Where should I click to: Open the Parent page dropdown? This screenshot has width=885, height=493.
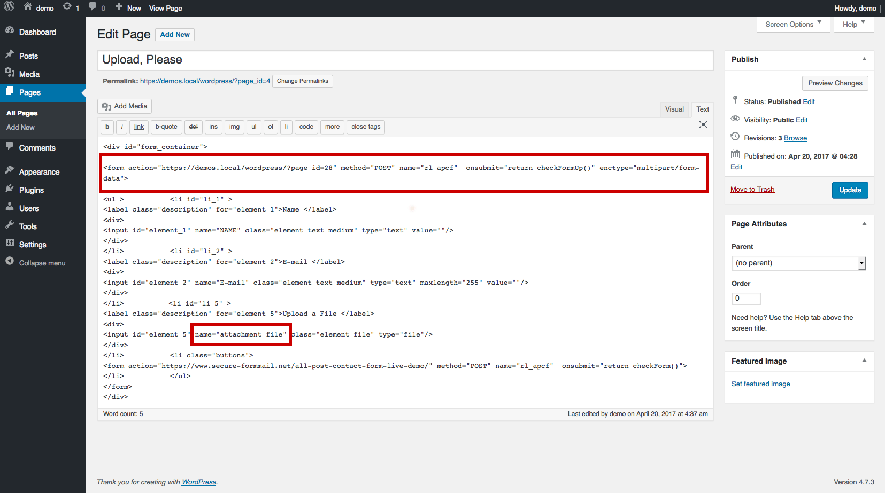(798, 263)
